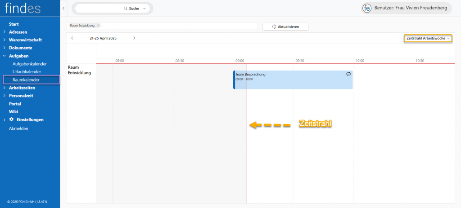461x208 pixels.
Task: Open Einstellungen with the gear icon
Action: (x=12, y=119)
